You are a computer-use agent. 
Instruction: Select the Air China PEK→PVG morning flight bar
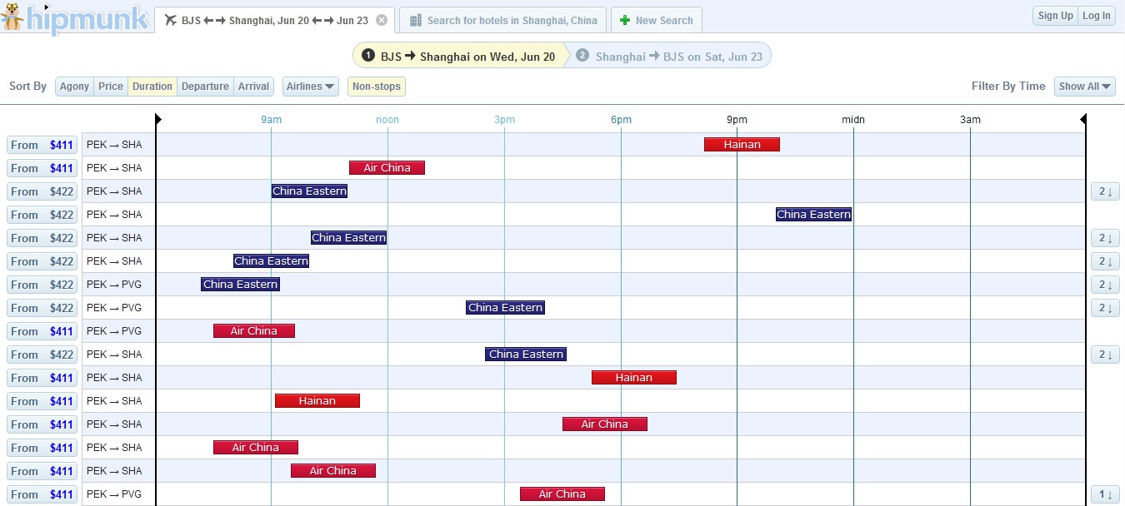coord(254,331)
